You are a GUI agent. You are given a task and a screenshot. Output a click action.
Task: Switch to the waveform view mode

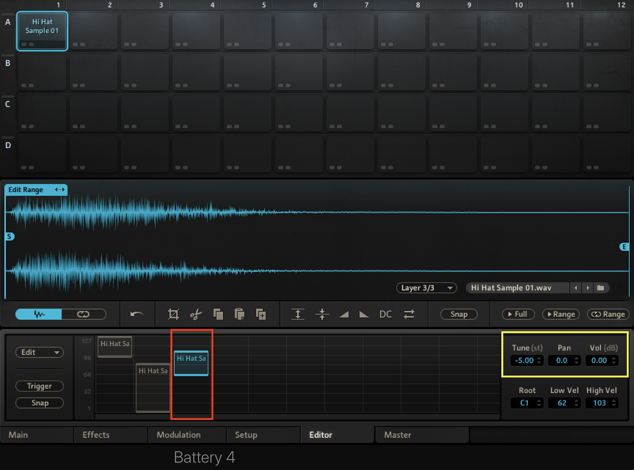click(39, 314)
